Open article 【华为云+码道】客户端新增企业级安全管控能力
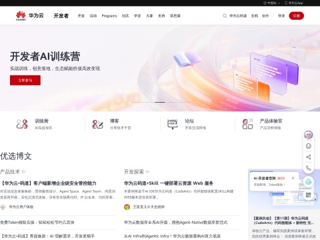Screen dimensions: 320x240 pyautogui.click(x=48, y=183)
